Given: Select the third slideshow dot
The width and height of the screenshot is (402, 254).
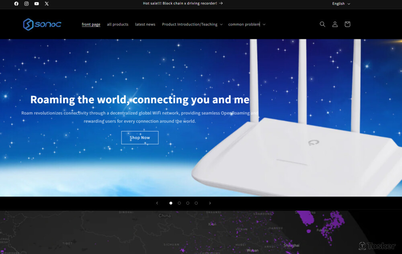Looking at the screenshot, I should click(188, 203).
